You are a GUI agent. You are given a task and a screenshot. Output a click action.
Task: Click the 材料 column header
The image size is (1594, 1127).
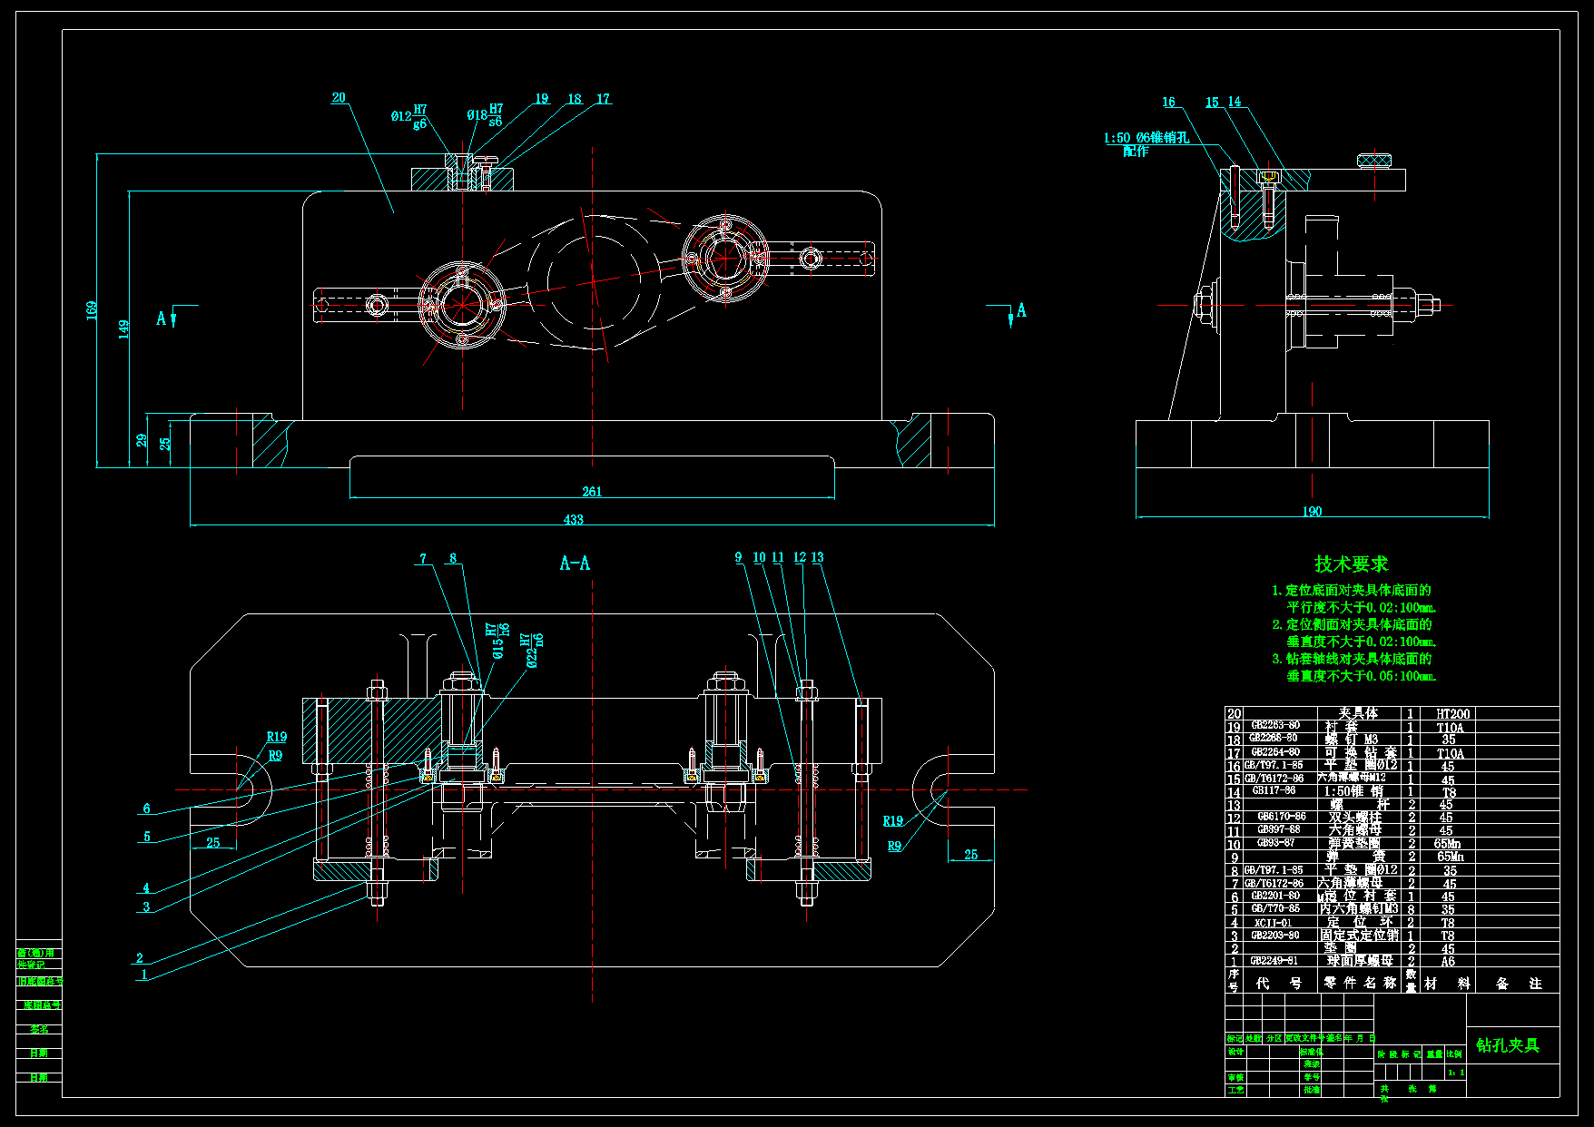pyautogui.click(x=1448, y=983)
